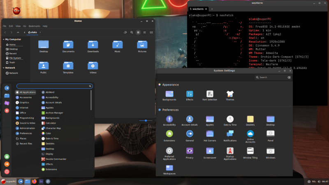Open the Downloads folder in file manager

[93, 46]
